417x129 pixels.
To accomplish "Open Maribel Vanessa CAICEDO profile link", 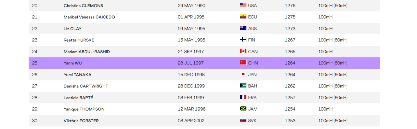I will point(89,17).
